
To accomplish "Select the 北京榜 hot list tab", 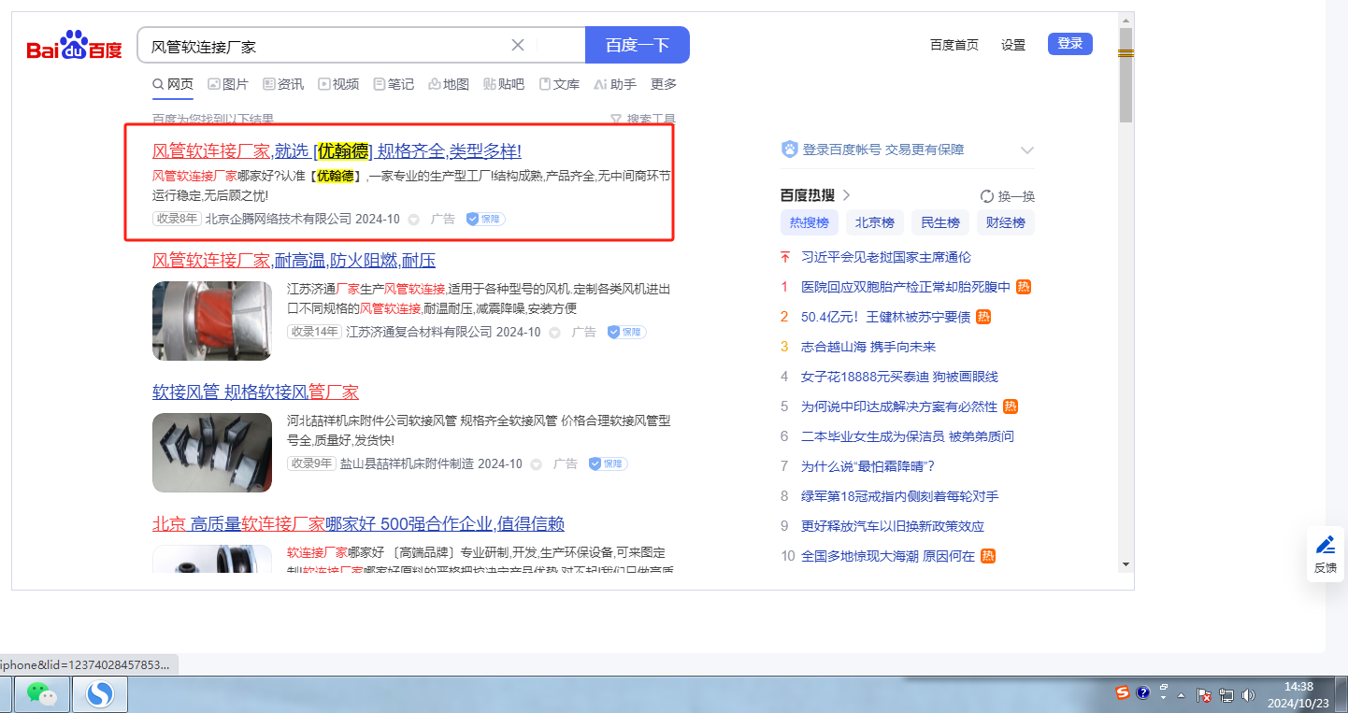I will [875, 222].
